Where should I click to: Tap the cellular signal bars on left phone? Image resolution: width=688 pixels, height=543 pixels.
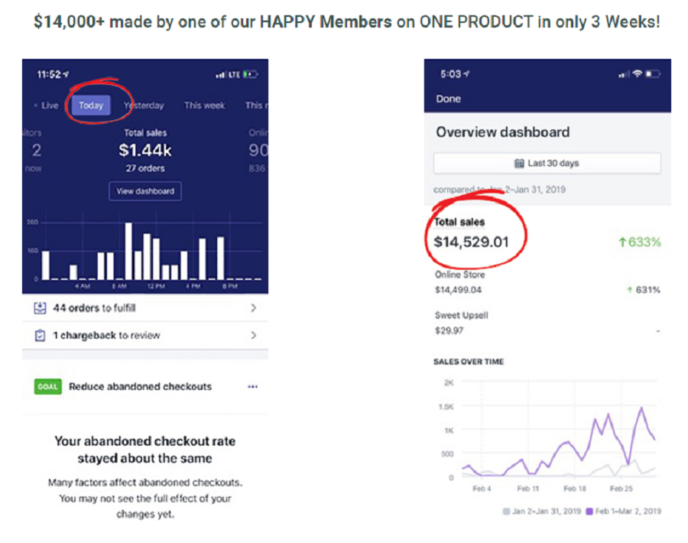220,73
